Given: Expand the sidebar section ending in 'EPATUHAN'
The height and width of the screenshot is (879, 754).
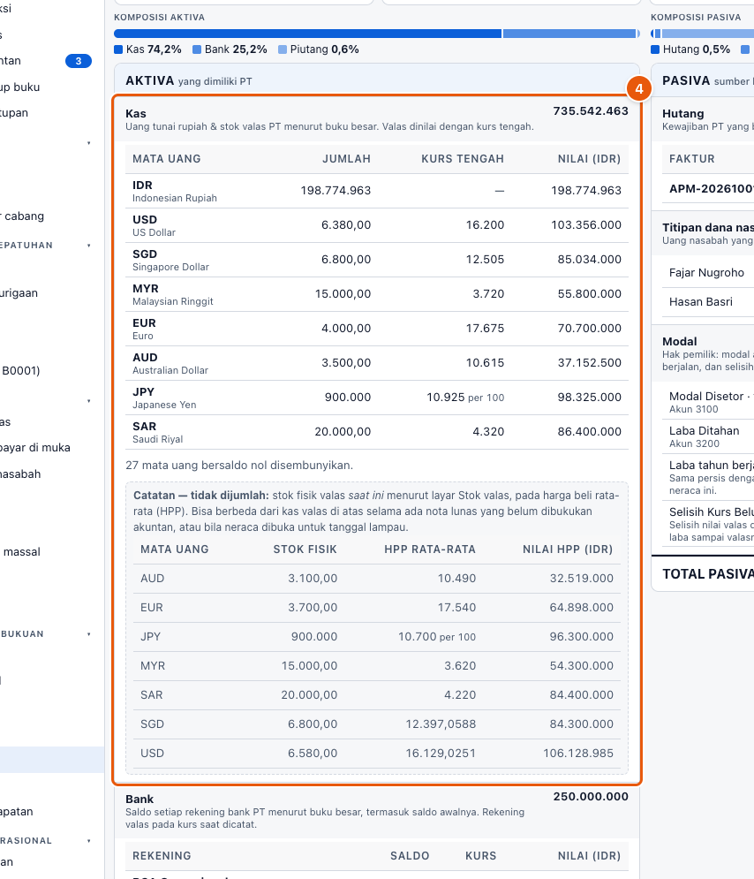Looking at the screenshot, I should [x=88, y=246].
